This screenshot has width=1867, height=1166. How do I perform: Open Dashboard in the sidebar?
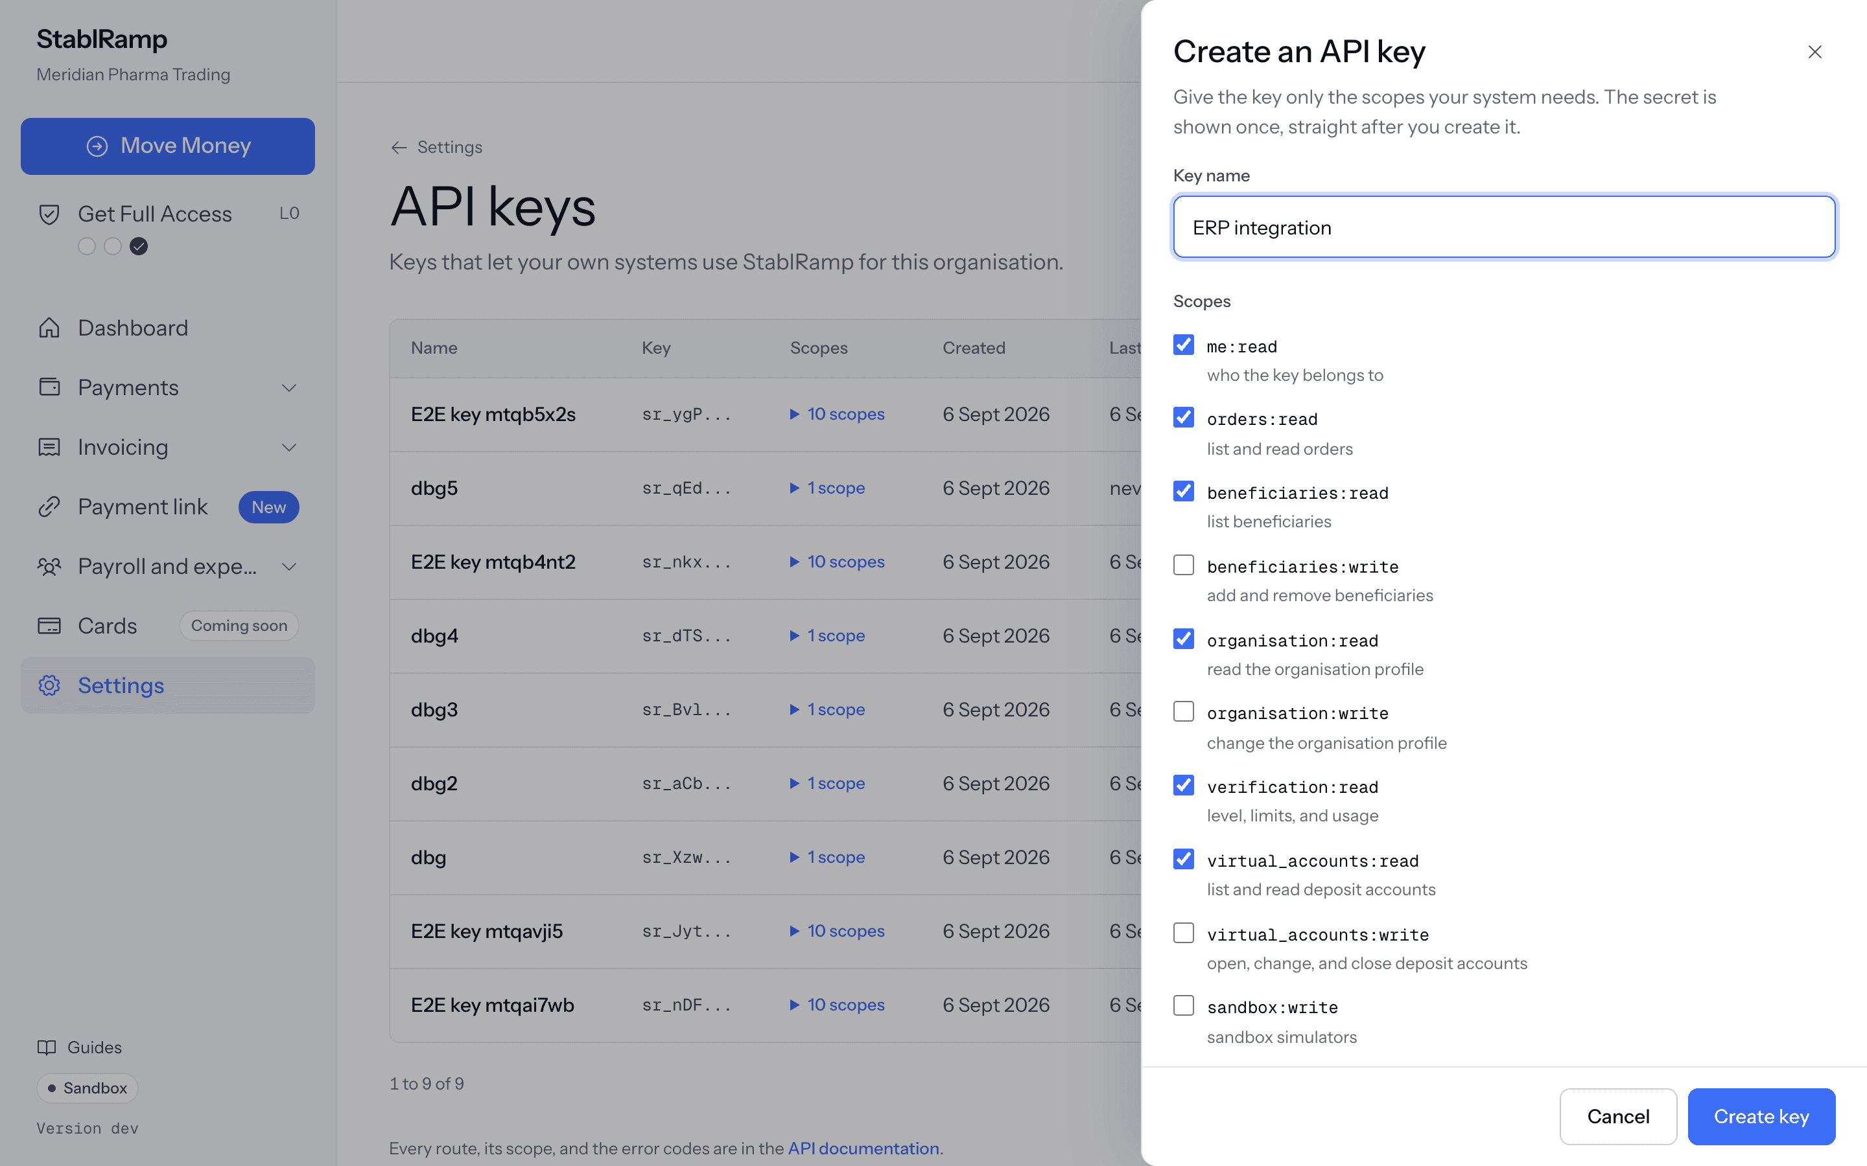tap(167, 328)
